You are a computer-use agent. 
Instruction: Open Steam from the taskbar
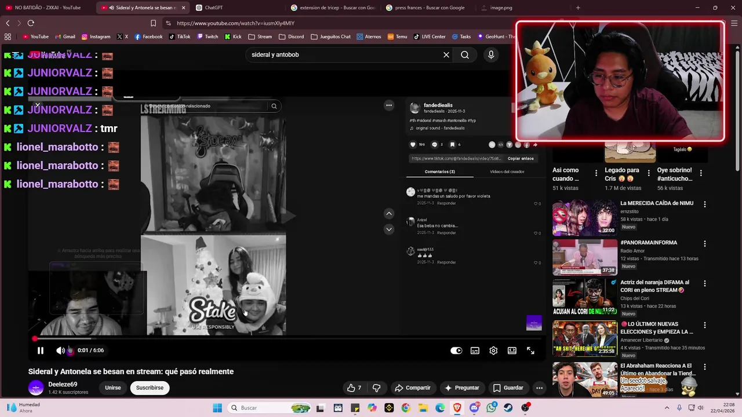508,408
